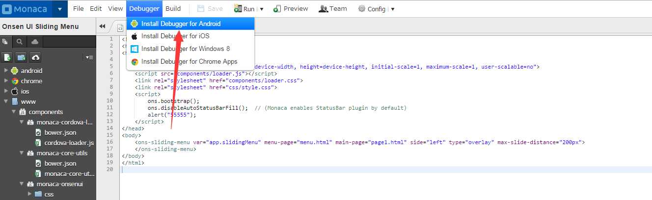Open the Run dropdown arrow
The image size is (652, 200).
click(x=262, y=9)
